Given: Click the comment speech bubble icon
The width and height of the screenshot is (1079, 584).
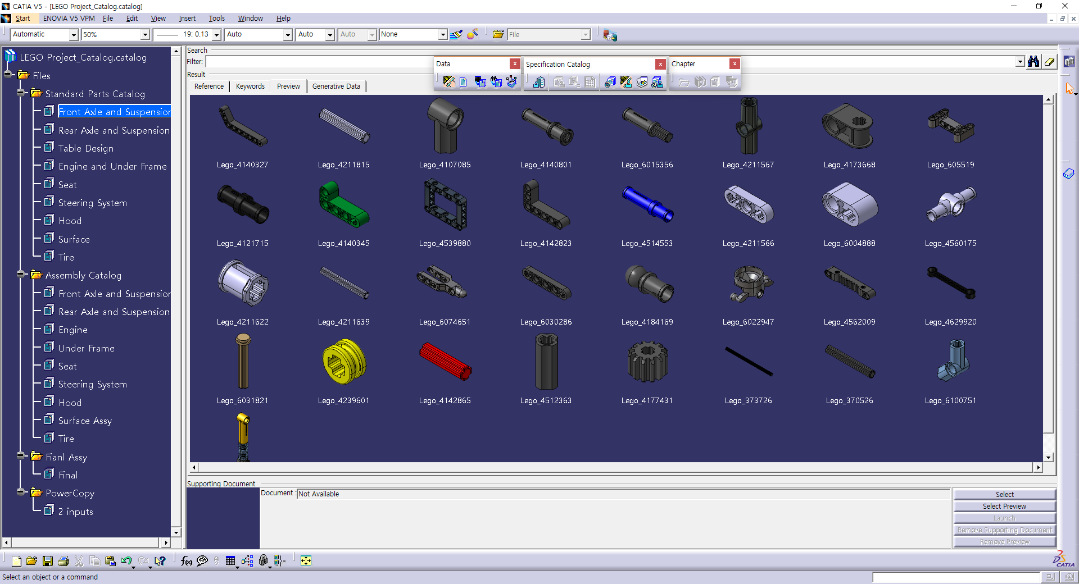Looking at the screenshot, I should (202, 561).
